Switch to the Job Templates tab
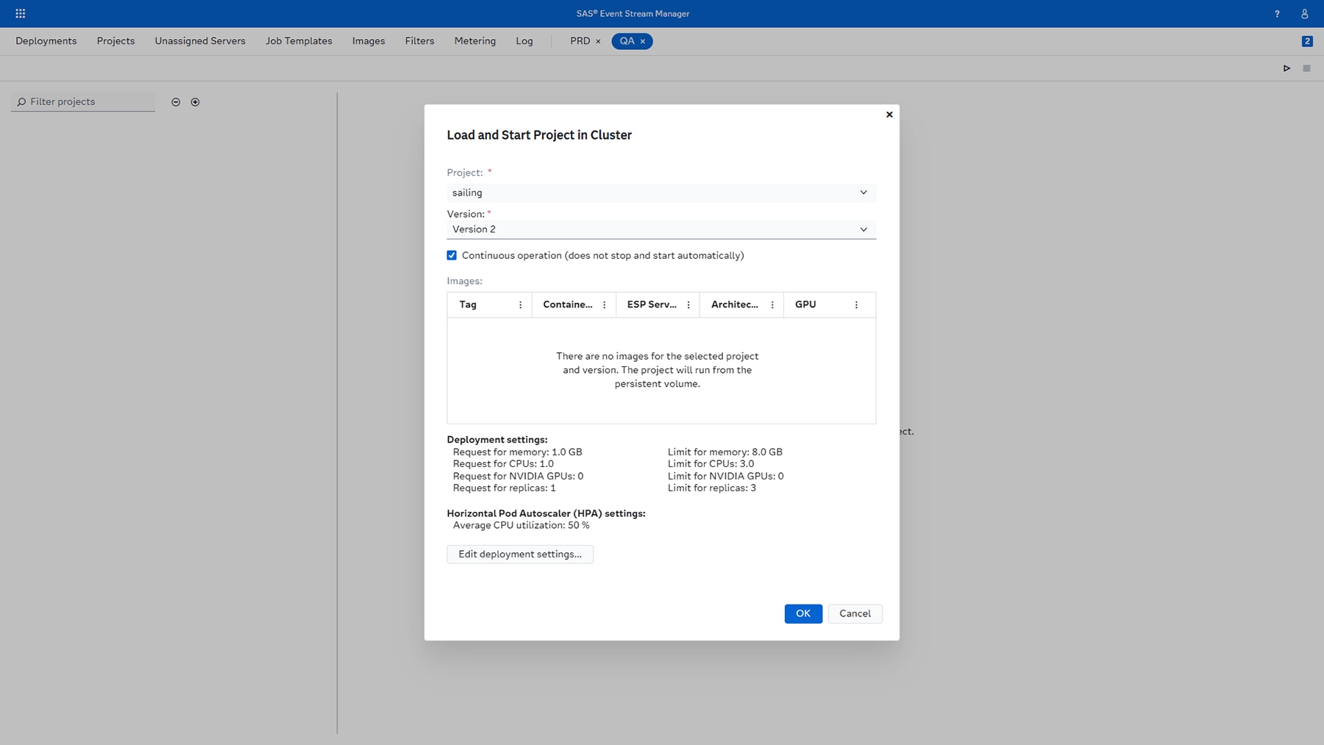1324x745 pixels. (299, 40)
